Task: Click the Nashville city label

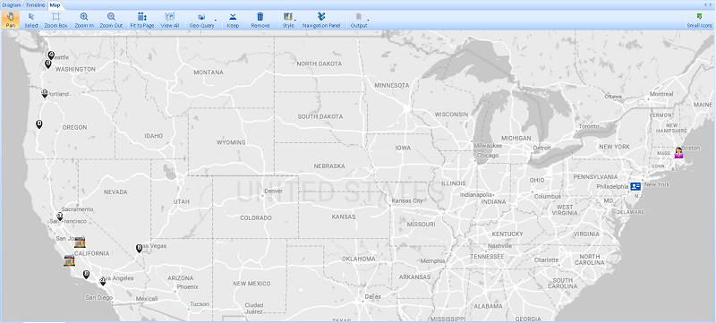Action: coord(499,246)
